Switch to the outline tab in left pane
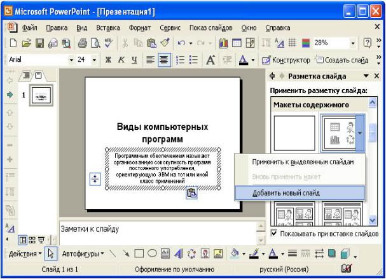 (x=26, y=75)
